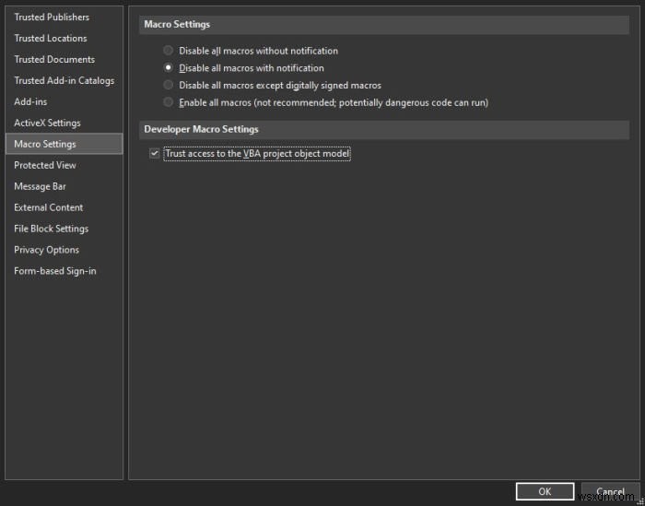Open Trusted Publishers section
645x506 pixels.
52,18
